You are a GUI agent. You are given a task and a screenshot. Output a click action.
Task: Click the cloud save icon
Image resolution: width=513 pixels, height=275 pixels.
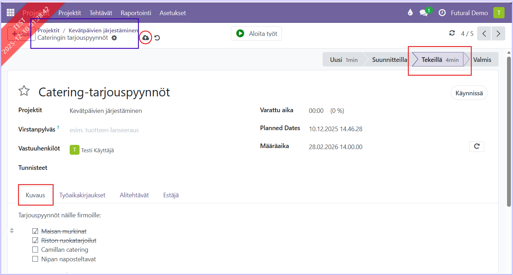point(145,38)
